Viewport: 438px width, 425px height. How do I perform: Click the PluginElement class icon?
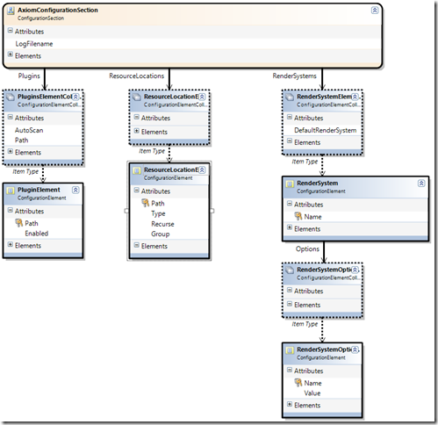[x=11, y=191]
